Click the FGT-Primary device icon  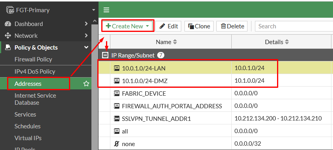click(10, 10)
